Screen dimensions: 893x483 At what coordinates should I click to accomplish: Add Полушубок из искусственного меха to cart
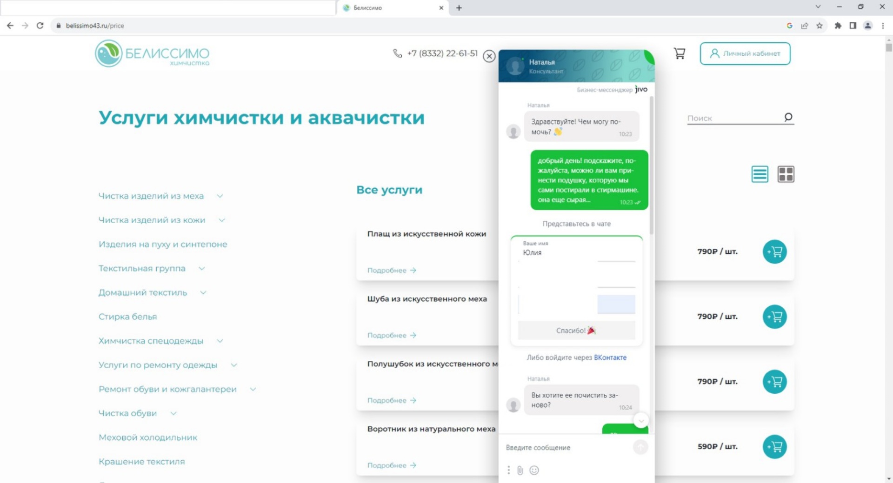pyautogui.click(x=775, y=382)
